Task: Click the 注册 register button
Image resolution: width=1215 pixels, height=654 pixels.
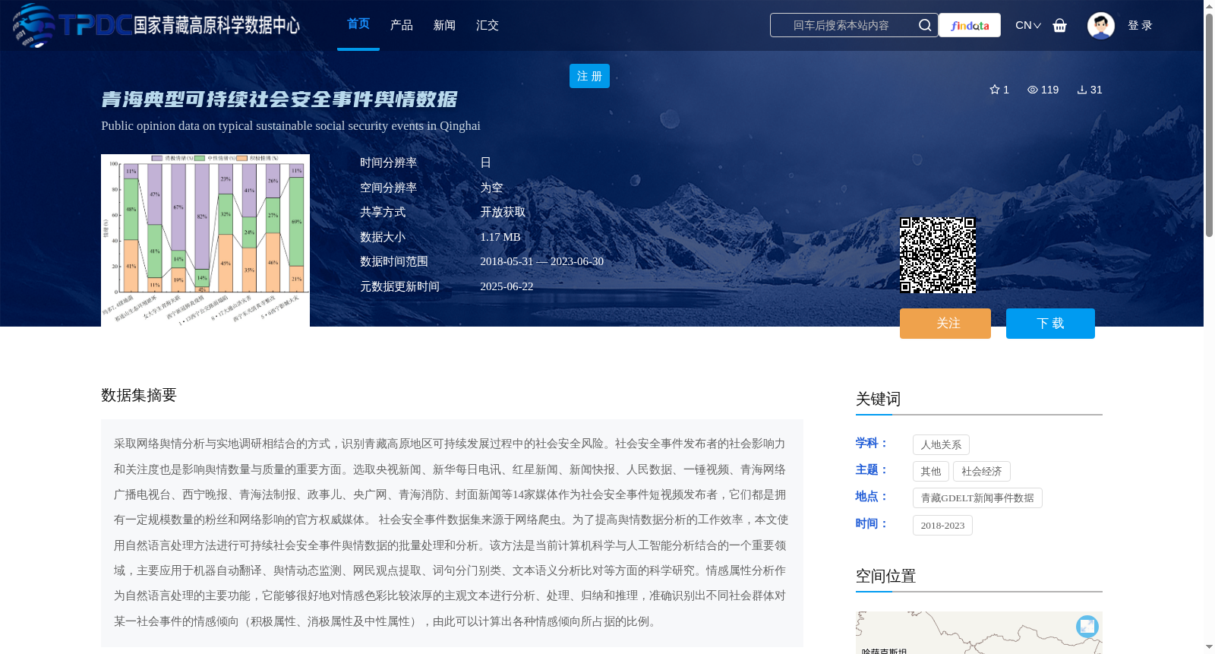Action: click(x=589, y=76)
